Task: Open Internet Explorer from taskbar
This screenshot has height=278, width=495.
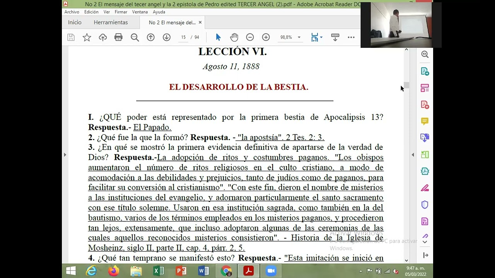Action: 92,271
